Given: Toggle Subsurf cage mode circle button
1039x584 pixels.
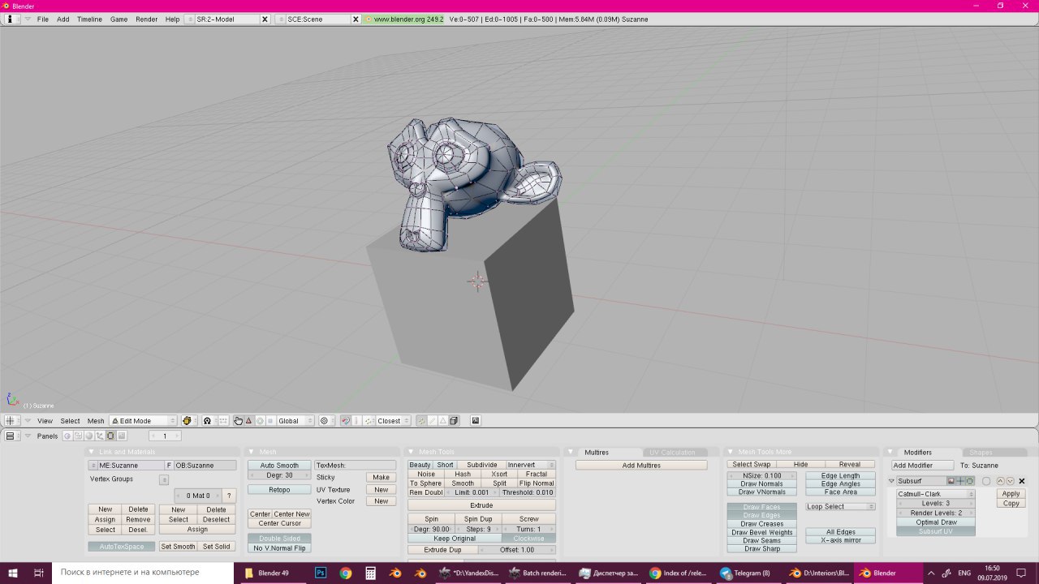Looking at the screenshot, I should pos(986,481).
